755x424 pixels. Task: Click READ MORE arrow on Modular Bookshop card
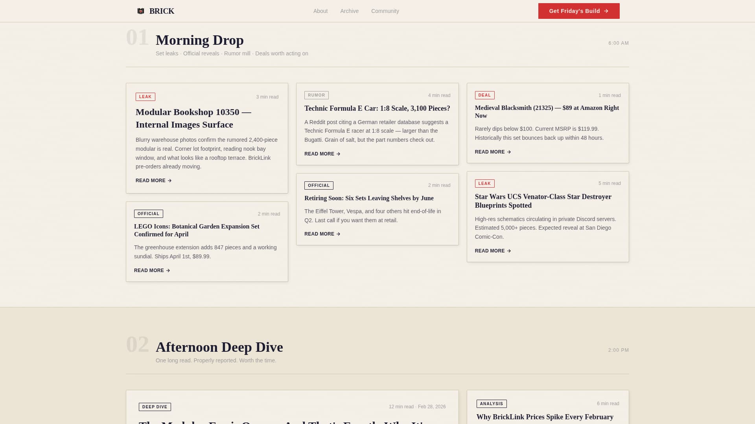click(169, 181)
